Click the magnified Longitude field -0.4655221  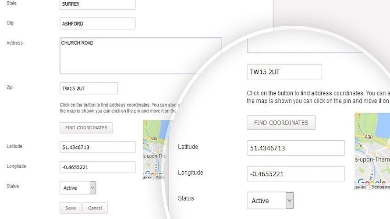(x=296, y=173)
